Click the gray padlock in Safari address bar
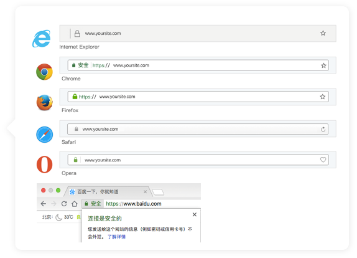 click(76, 129)
